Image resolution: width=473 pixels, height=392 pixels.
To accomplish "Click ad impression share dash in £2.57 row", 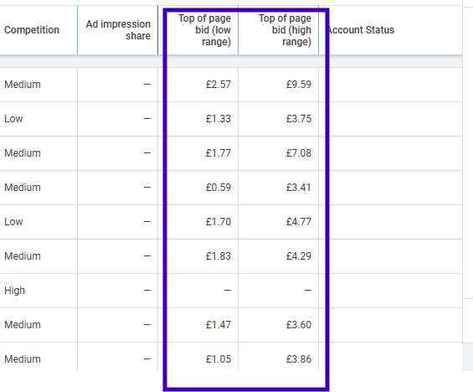I will [147, 85].
